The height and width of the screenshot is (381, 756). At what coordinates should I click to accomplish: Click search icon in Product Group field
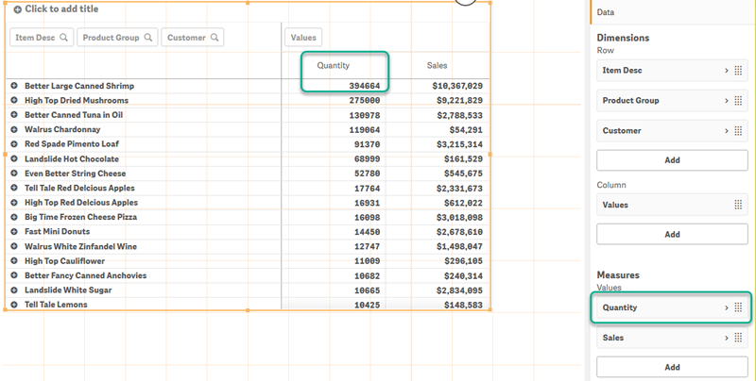pyautogui.click(x=147, y=38)
